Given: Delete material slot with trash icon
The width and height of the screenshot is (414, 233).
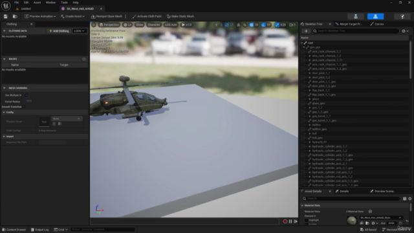Looking at the screenshot, I should 400,223.
